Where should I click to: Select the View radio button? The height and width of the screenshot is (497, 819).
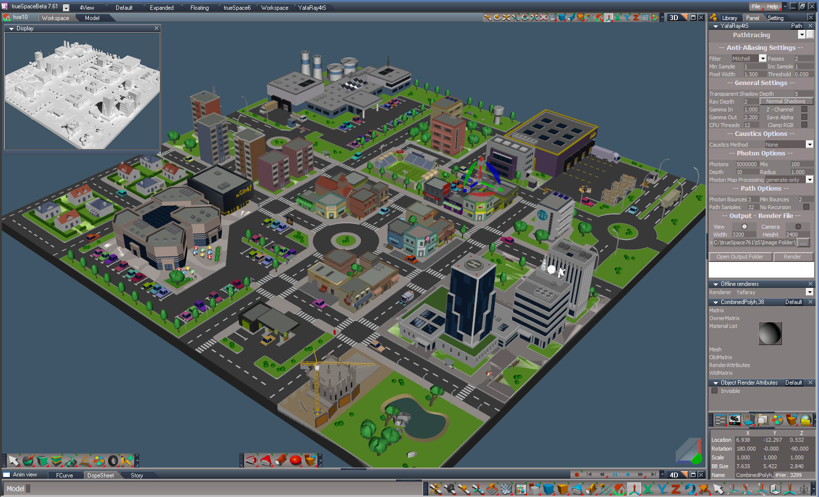[744, 227]
